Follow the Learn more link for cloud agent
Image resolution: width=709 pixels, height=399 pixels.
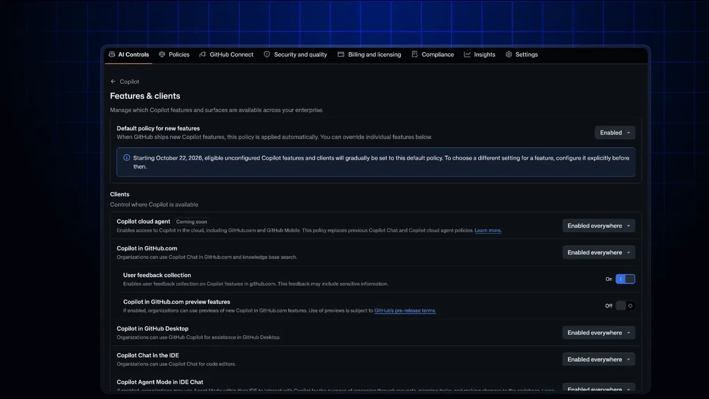click(488, 231)
